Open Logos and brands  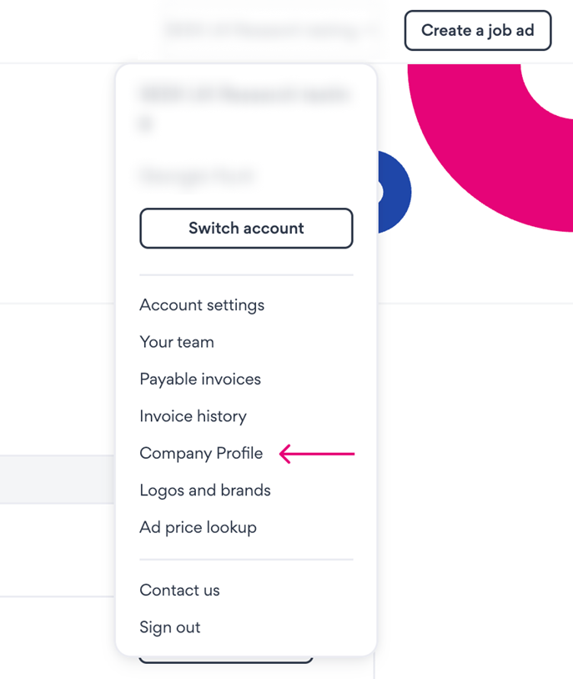pyautogui.click(x=205, y=490)
